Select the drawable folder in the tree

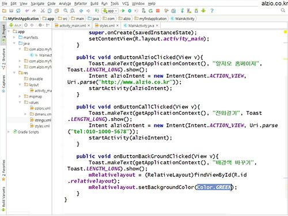33,79
